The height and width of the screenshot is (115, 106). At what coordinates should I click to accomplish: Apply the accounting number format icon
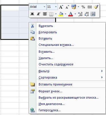point(74,7)
